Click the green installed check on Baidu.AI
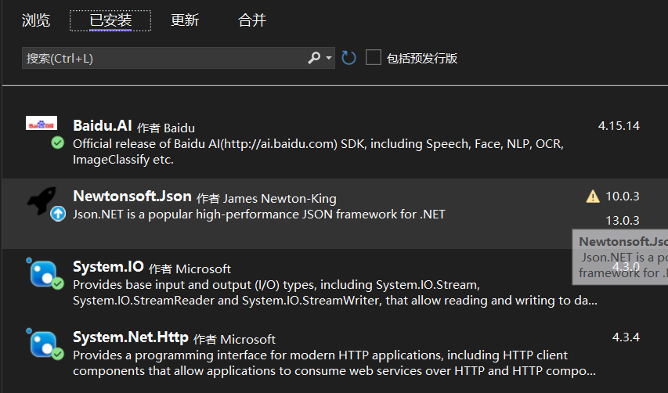This screenshot has height=393, width=668. [x=57, y=142]
